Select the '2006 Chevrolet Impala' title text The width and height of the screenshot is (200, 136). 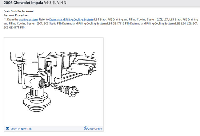[x=23, y=3]
